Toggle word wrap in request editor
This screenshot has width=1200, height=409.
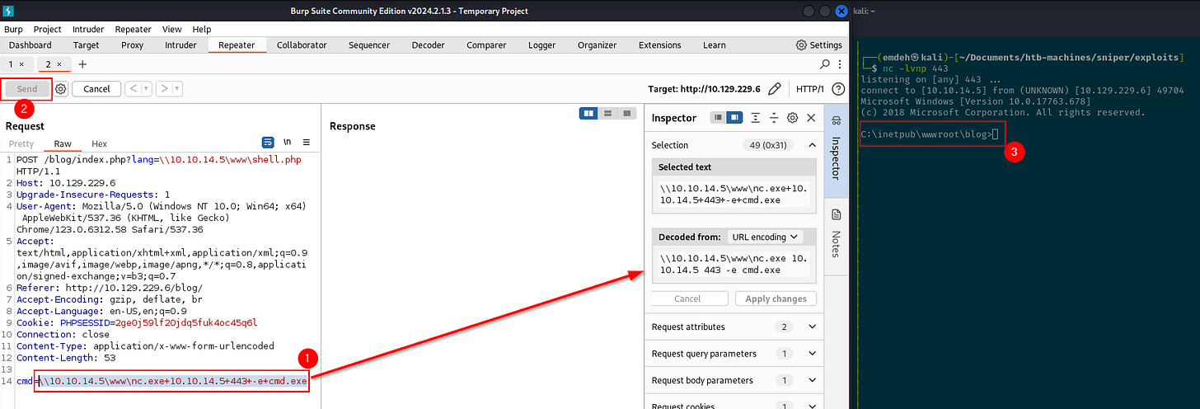(268, 143)
